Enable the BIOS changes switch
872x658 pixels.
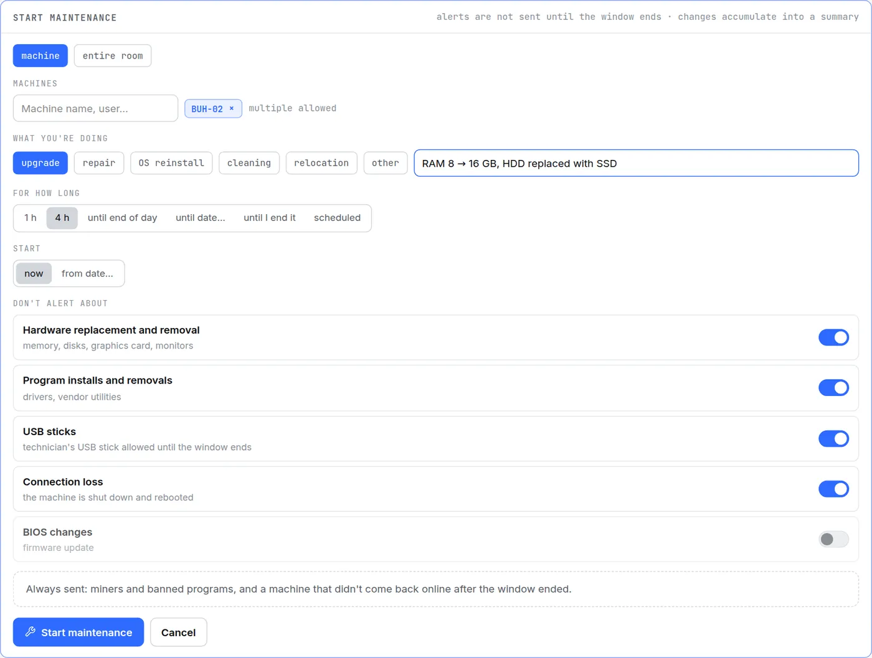833,539
